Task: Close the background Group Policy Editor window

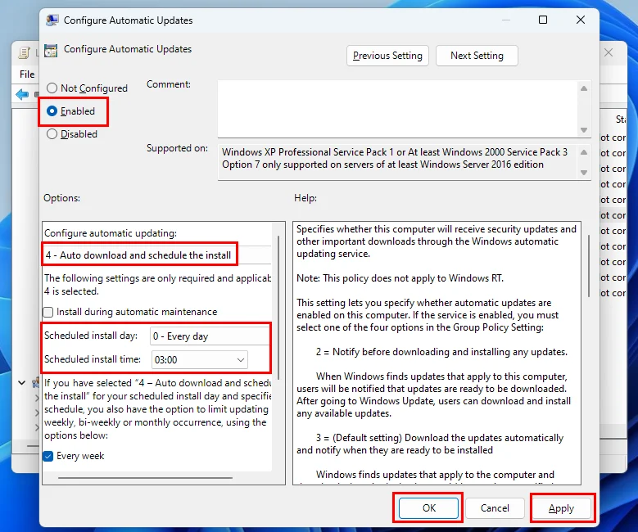Action: (609, 52)
